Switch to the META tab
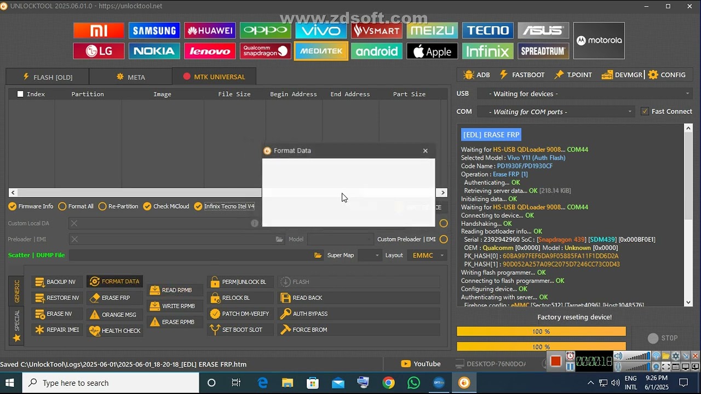Screen dimensions: 701x394 (131, 77)
